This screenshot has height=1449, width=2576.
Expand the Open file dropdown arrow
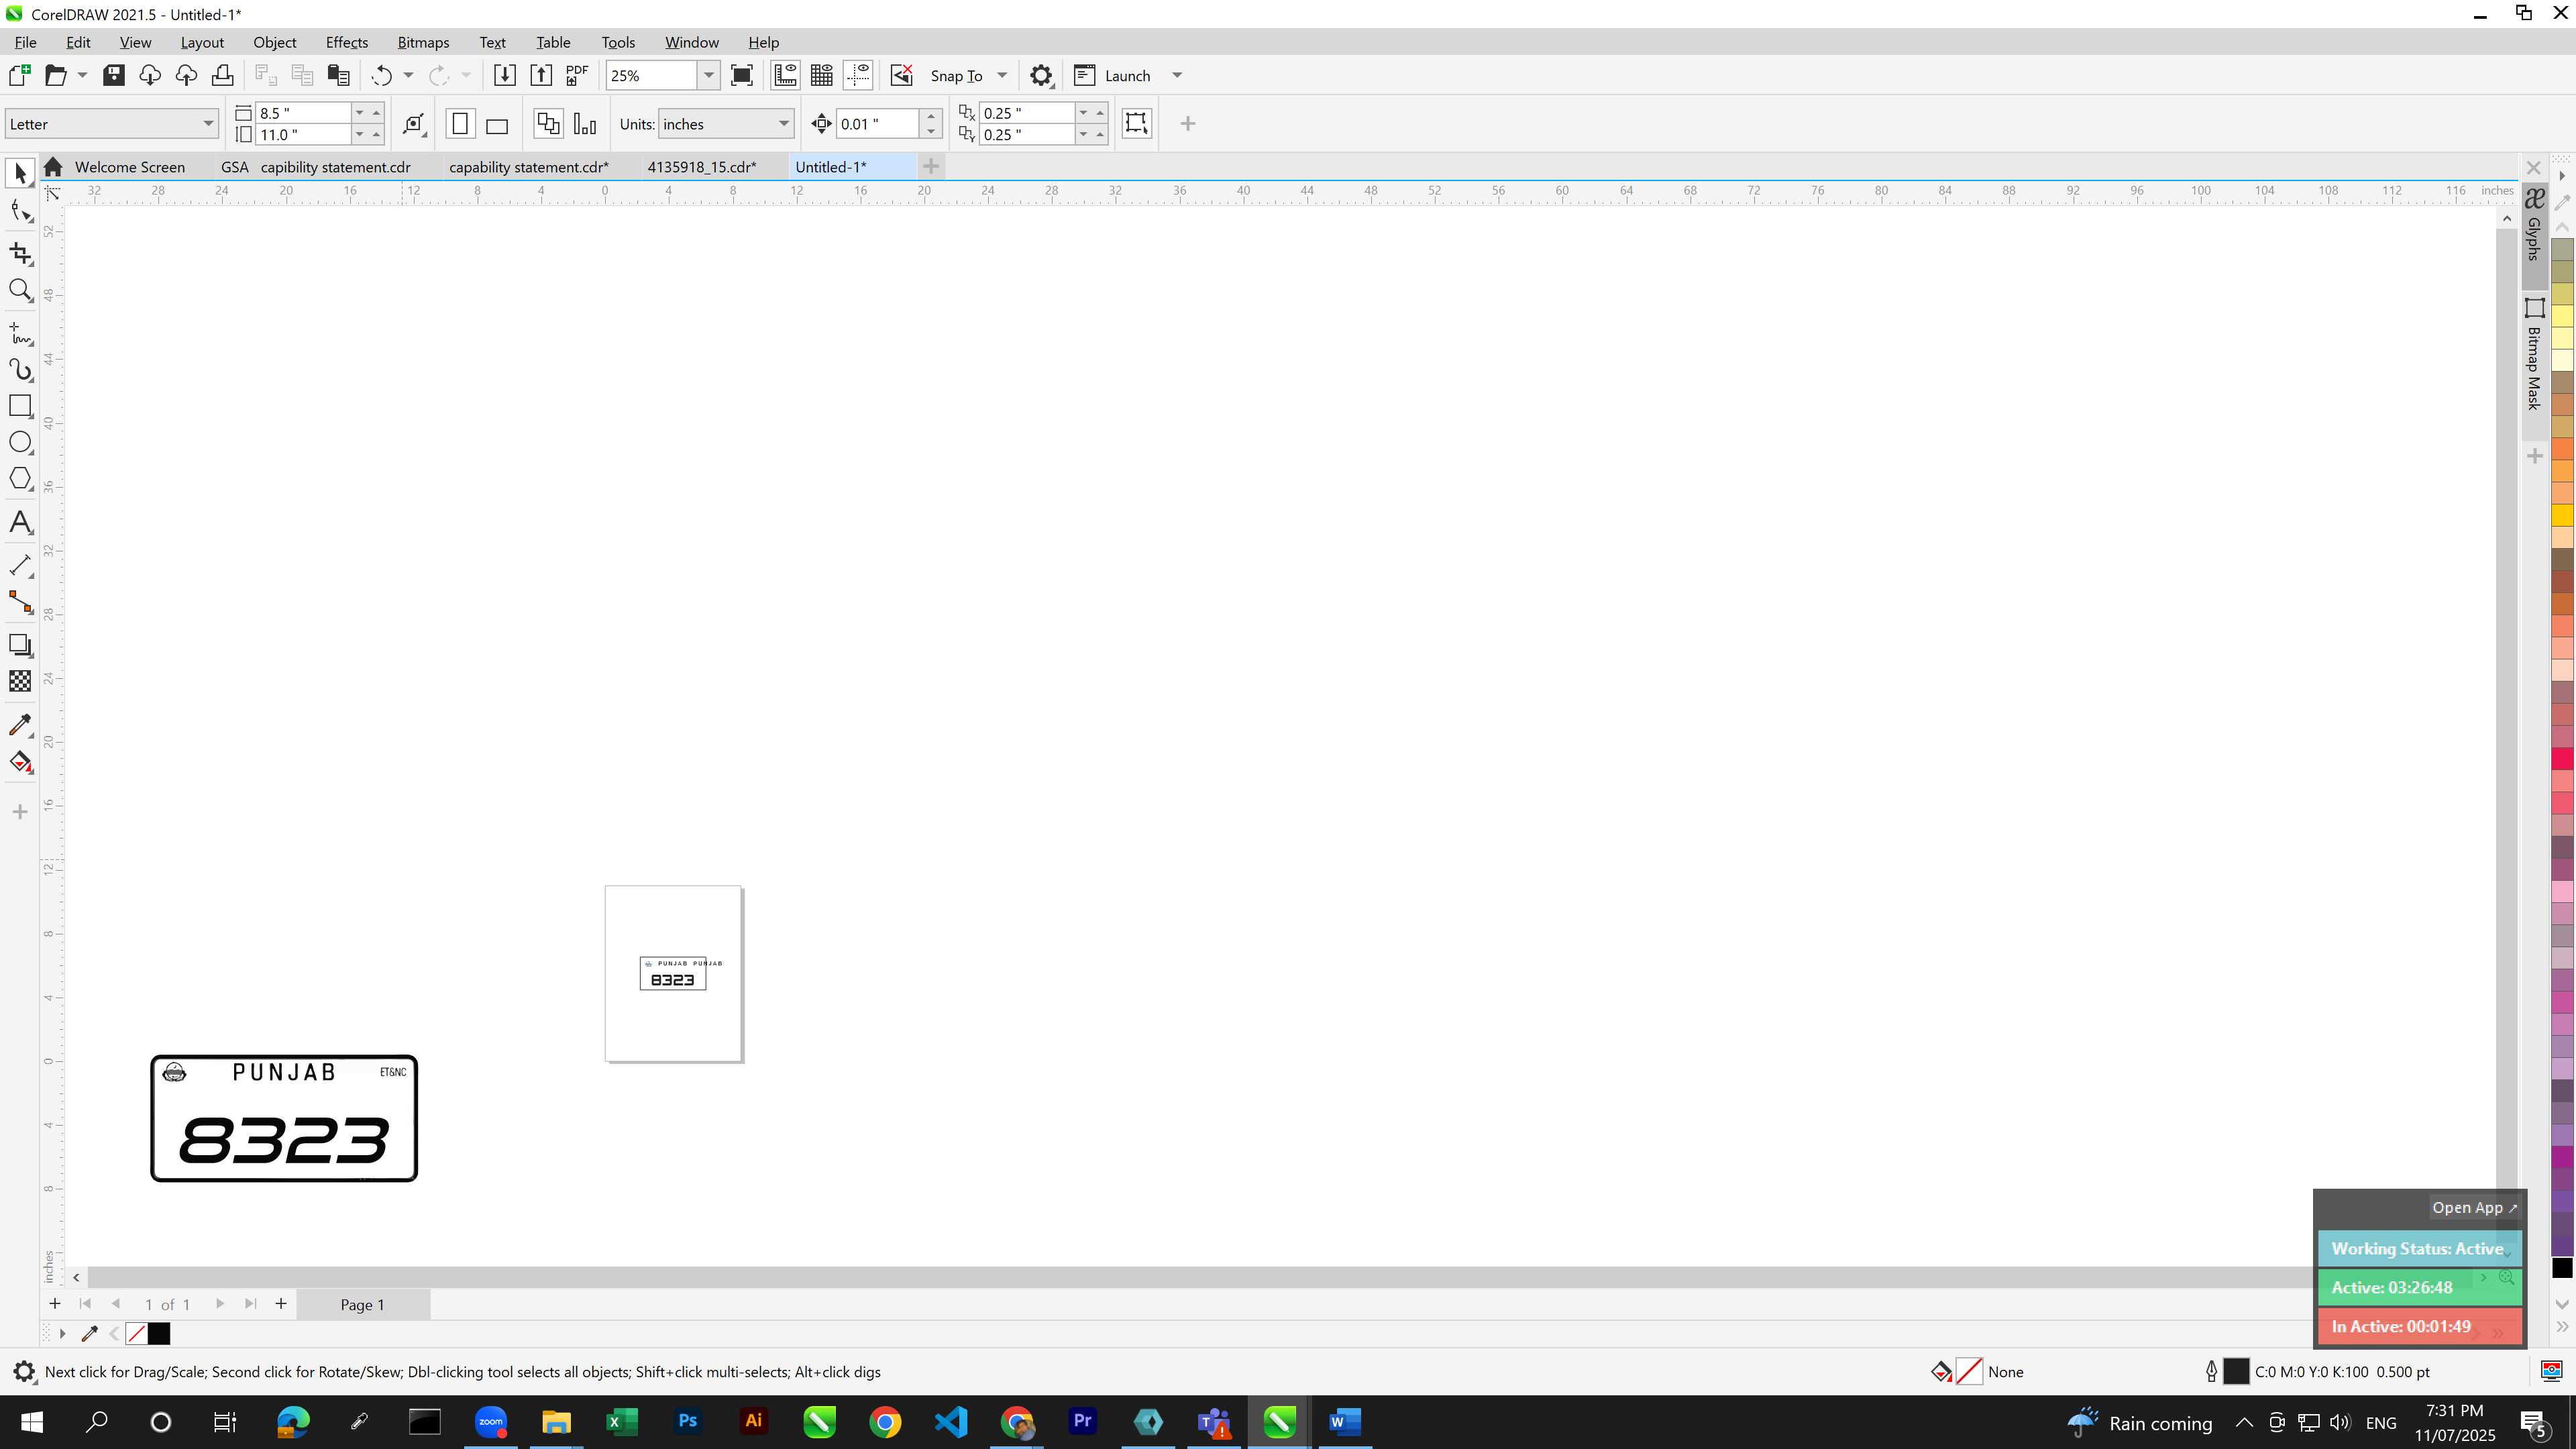pyautogui.click(x=82, y=75)
